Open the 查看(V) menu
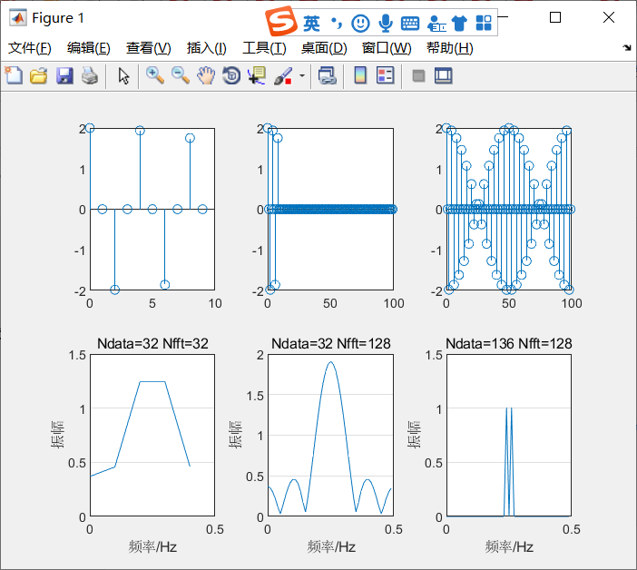 pos(148,48)
